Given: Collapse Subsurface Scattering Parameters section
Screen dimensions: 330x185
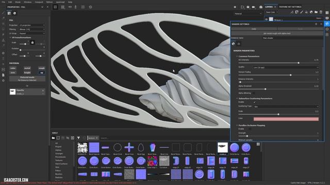Looking at the screenshot, I should tap(237, 99).
